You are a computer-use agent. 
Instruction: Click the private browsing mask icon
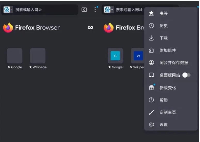[x=90, y=28]
